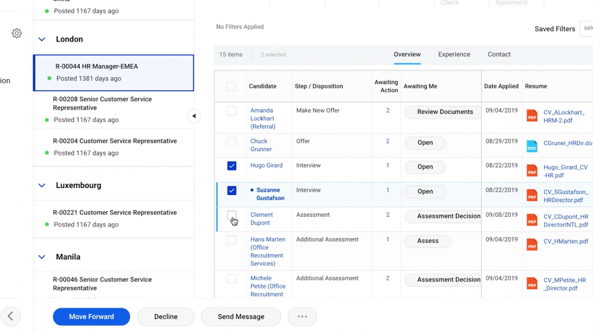
Task: Select R-00208 Senior Customer Service Representative requisition
Action: (114, 109)
